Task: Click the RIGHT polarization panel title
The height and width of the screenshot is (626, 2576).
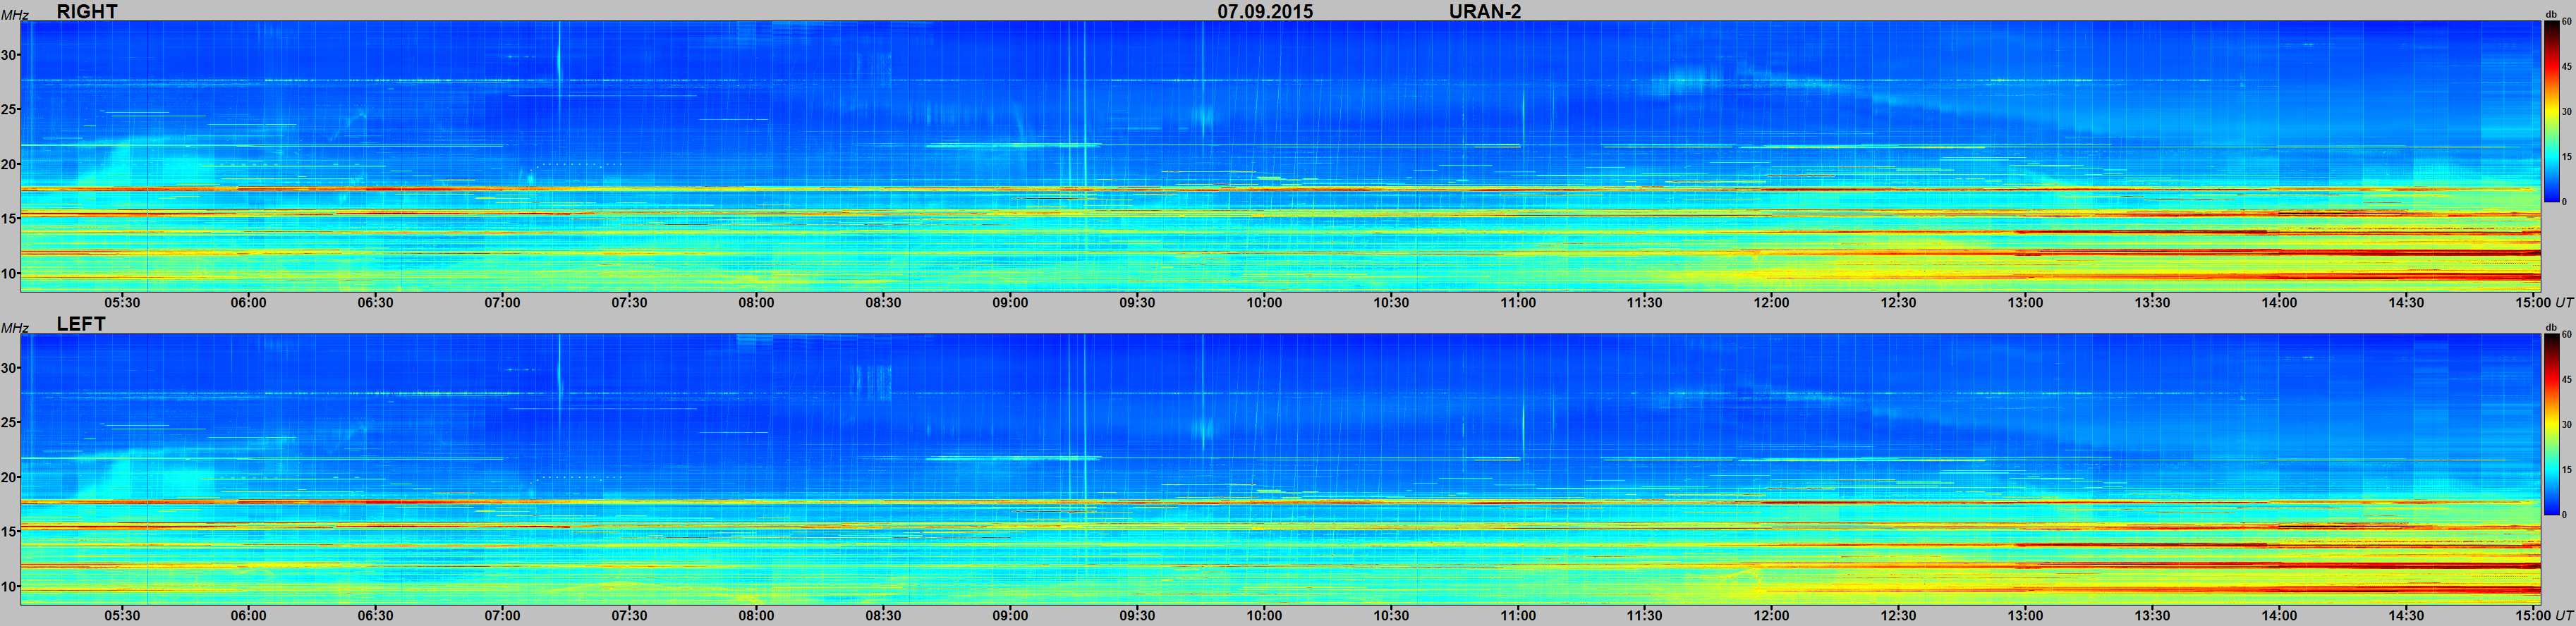Action: pos(87,12)
